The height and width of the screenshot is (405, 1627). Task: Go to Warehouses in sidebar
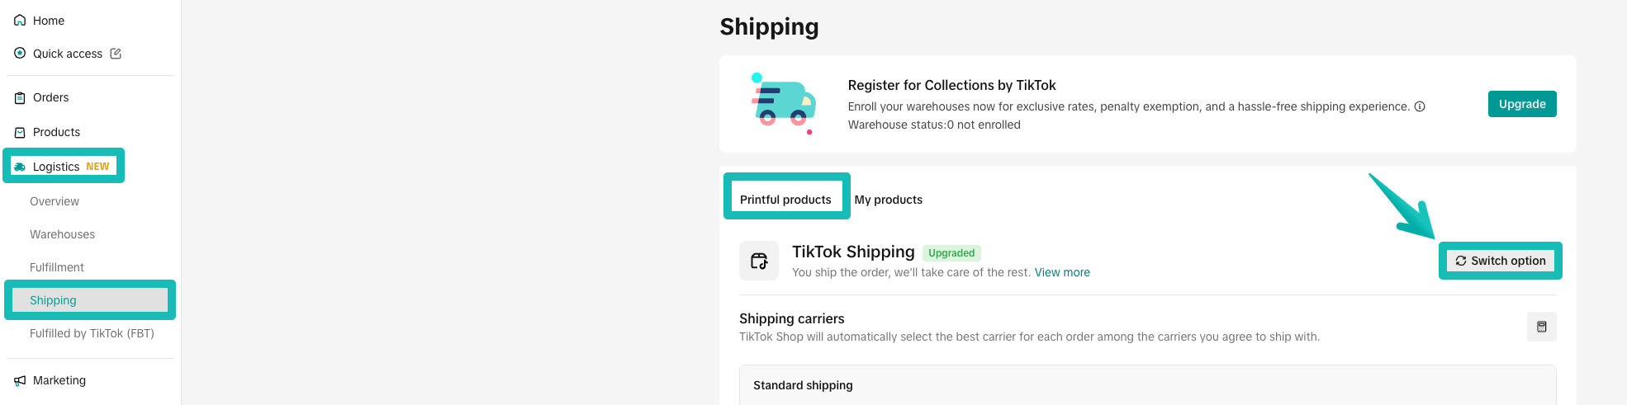point(62,234)
